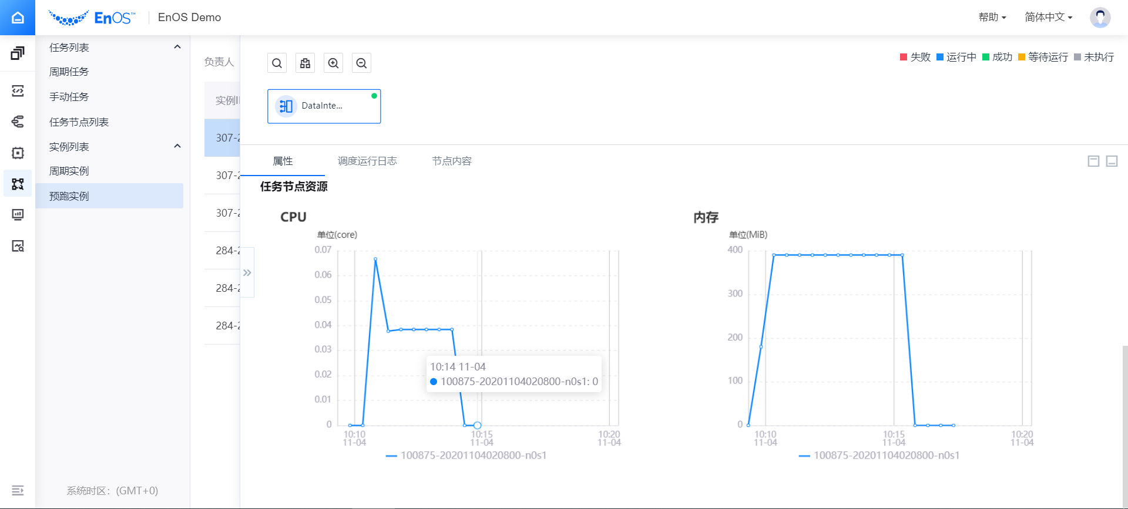Minimize the details panel
Image resolution: width=1128 pixels, height=509 pixels.
pyautogui.click(x=1112, y=161)
